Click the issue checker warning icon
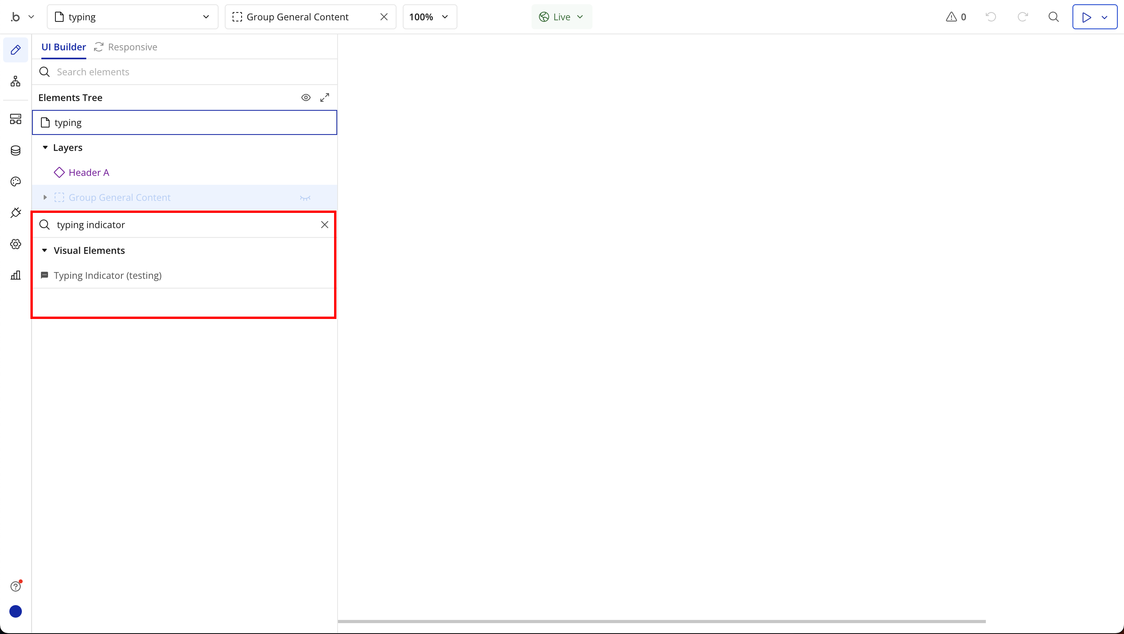The height and width of the screenshot is (634, 1124). click(951, 17)
